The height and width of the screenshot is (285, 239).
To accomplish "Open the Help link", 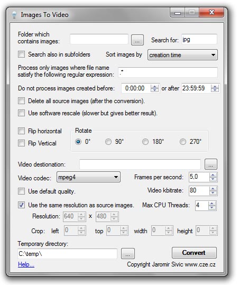I will coord(26,264).
